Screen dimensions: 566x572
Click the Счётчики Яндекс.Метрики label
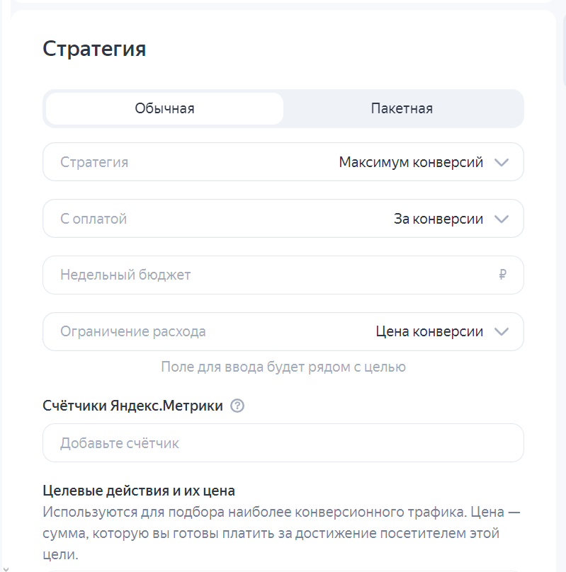point(133,406)
